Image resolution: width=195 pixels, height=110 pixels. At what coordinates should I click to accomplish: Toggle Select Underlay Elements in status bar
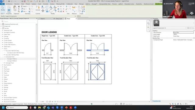tap(173, 104)
